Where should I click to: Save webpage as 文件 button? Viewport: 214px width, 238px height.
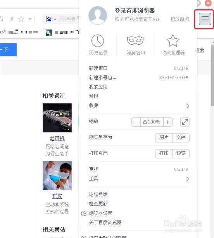tap(181, 138)
